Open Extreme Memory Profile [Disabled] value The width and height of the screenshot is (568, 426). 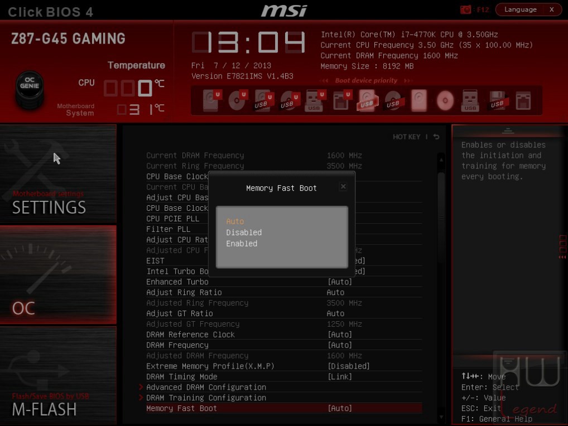[x=349, y=366]
